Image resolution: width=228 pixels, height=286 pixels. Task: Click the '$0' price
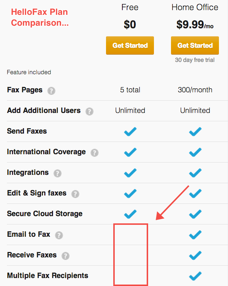(x=130, y=25)
